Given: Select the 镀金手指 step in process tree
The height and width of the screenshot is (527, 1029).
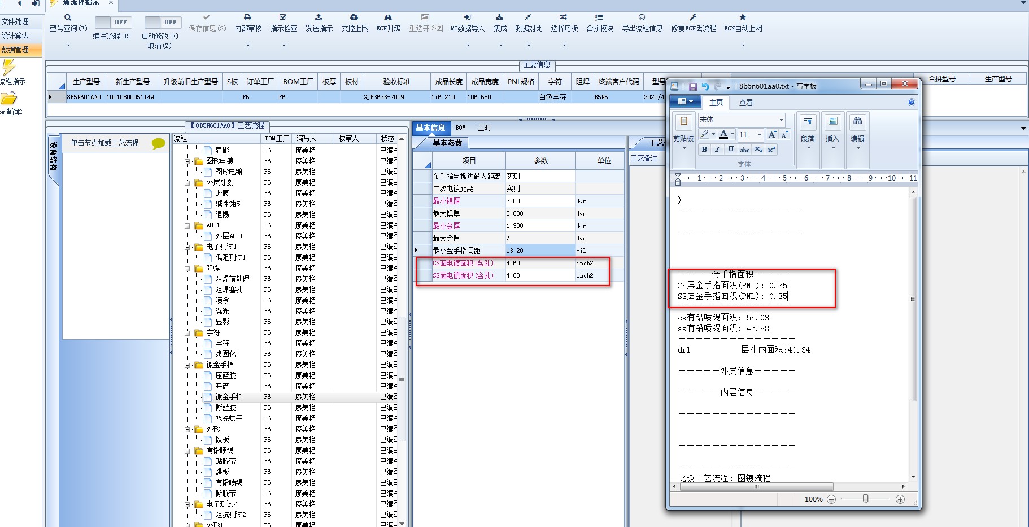Looking at the screenshot, I should [229, 397].
